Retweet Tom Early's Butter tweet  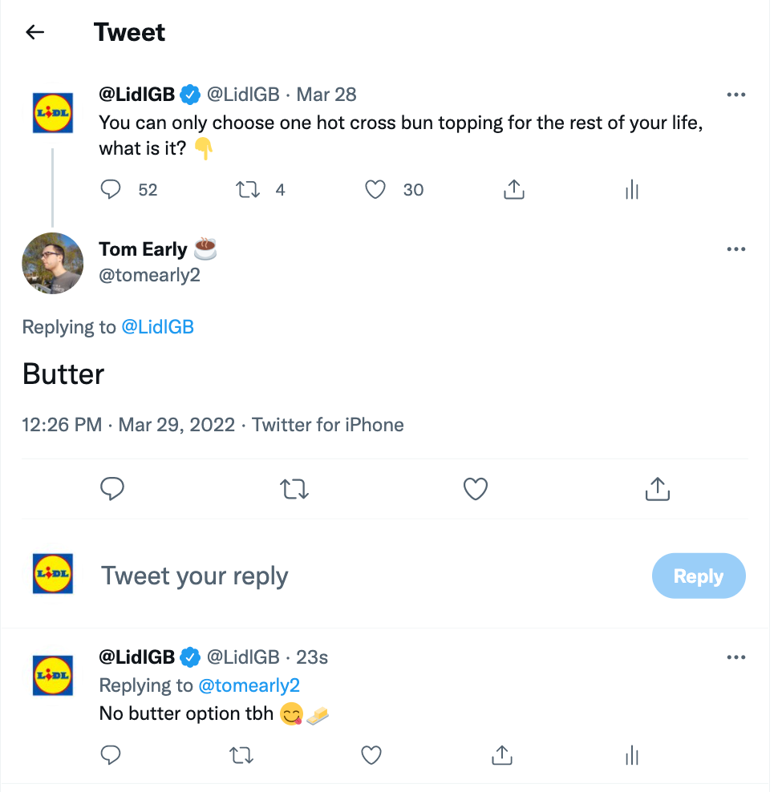[294, 489]
